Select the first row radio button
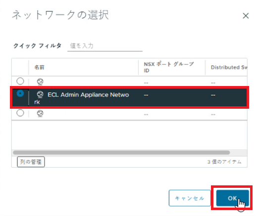Screen dimensions: 258x216 (x=20, y=81)
